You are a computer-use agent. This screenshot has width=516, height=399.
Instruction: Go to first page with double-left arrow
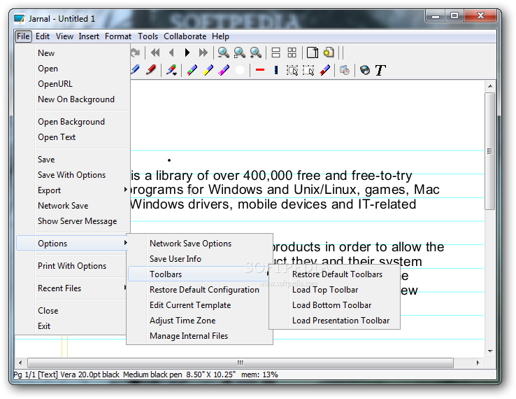(155, 52)
